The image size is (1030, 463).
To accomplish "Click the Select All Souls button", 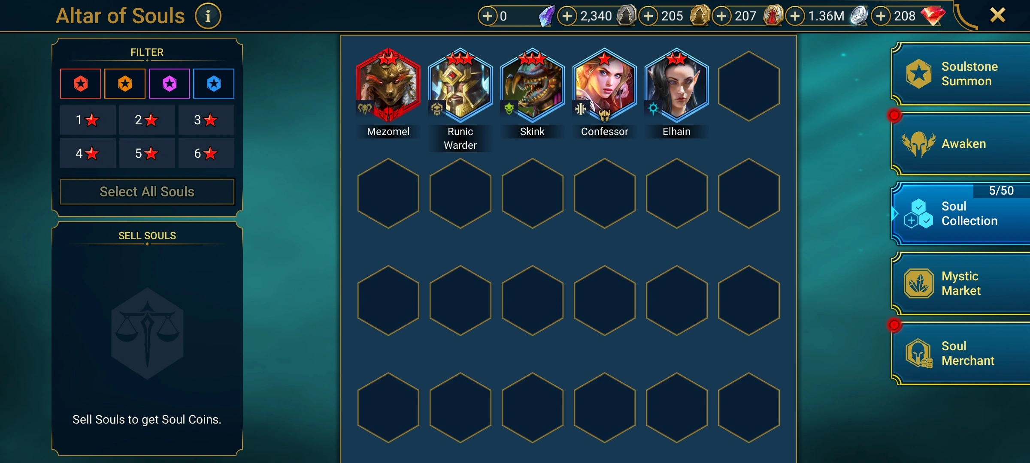I will (147, 192).
